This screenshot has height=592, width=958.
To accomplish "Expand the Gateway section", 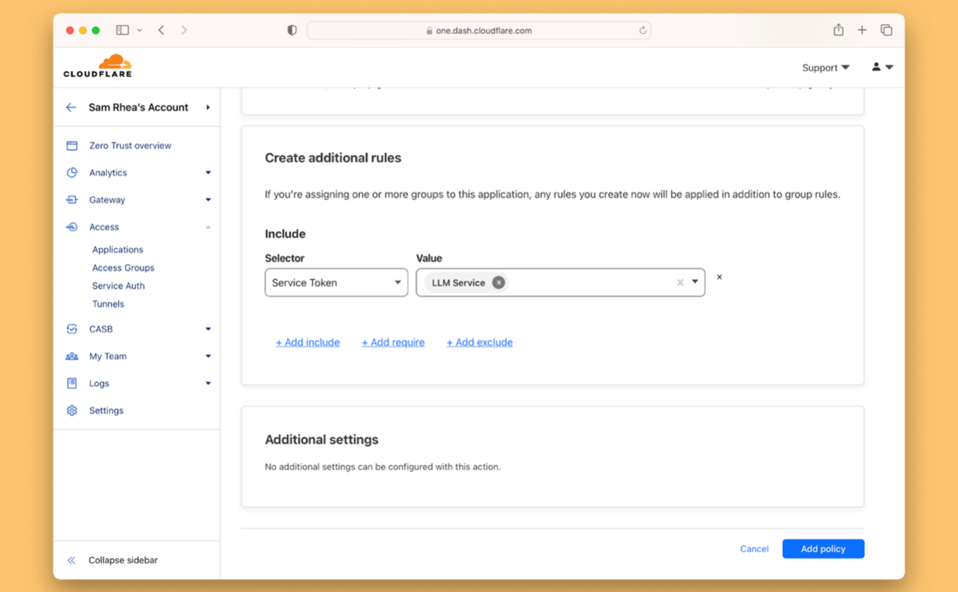I will pos(208,200).
